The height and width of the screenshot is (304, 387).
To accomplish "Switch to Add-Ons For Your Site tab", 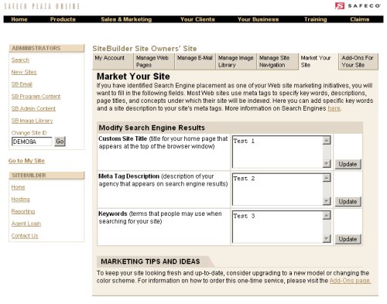I will pos(358,61).
